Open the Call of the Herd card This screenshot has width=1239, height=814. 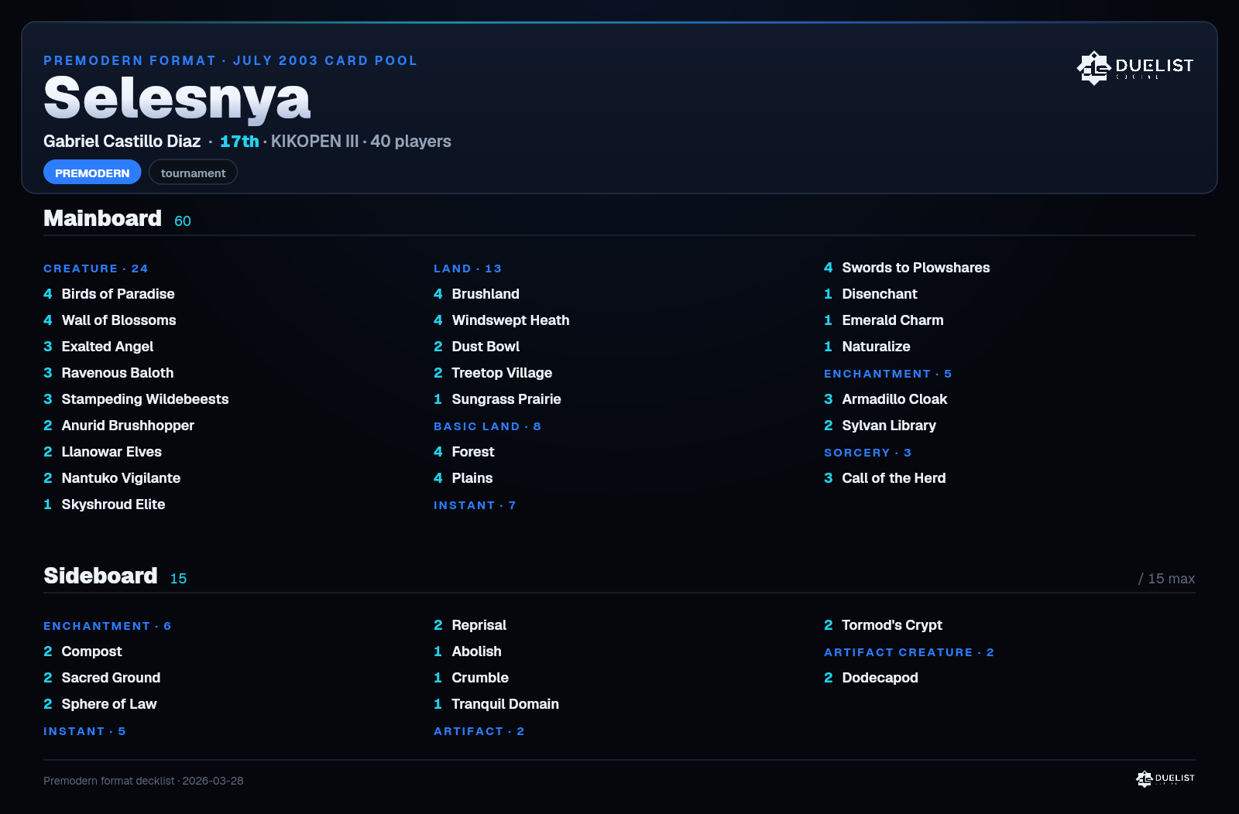885,478
